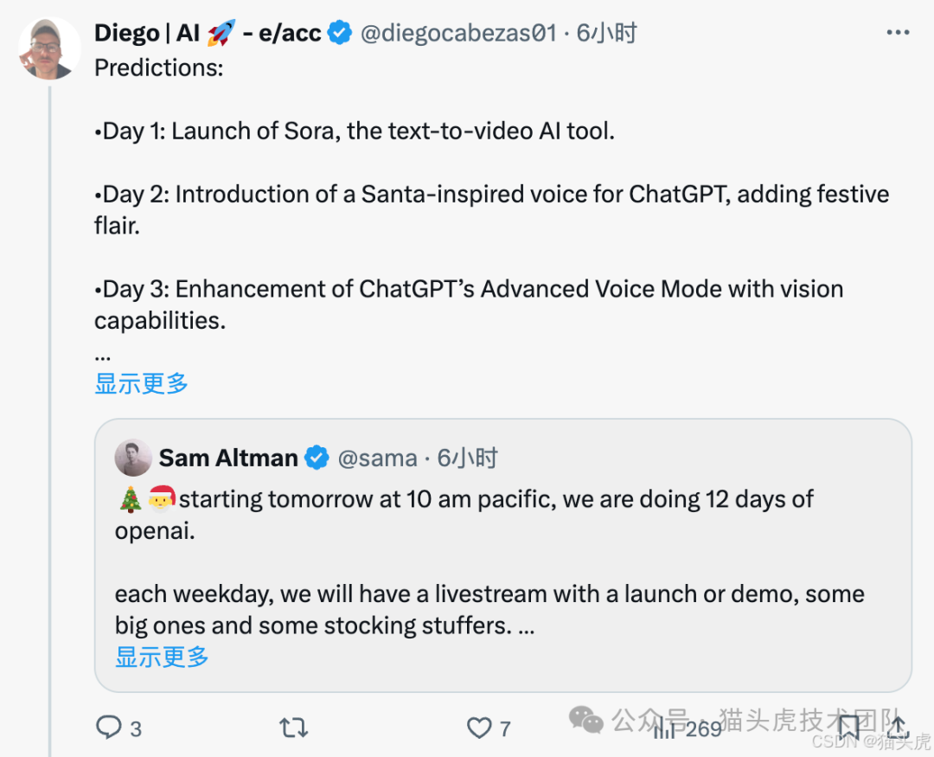
Task: Click the retweet arrows icon
Action: point(294,728)
